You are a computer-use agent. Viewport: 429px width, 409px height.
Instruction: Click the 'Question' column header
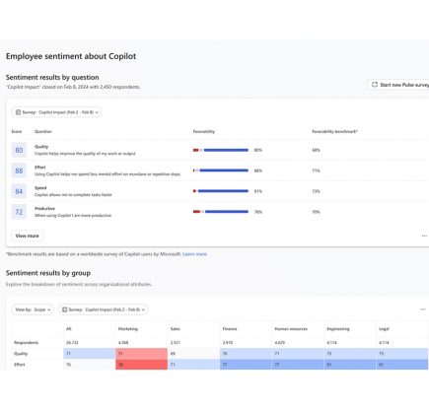pos(43,131)
